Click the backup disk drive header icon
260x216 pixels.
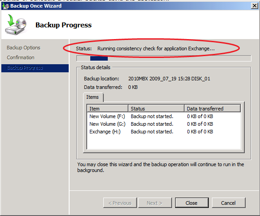16,25
